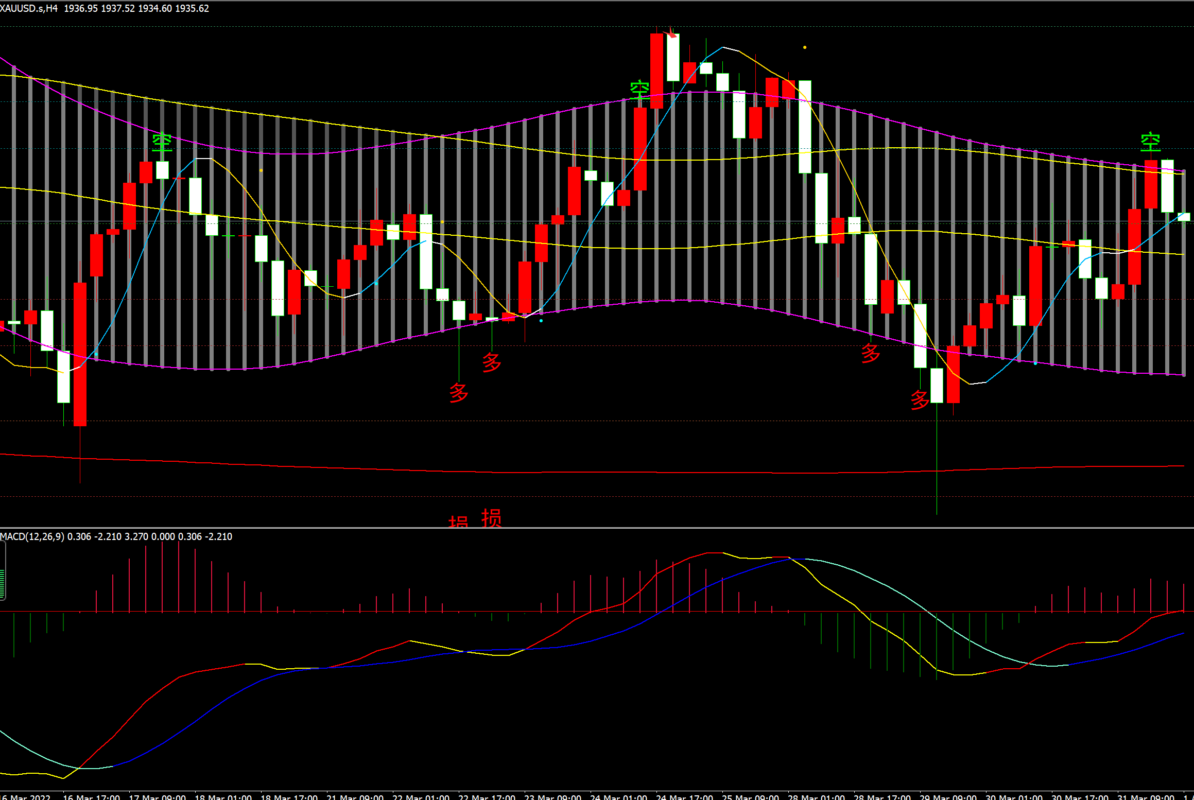1194x800 pixels.
Task: Click the 24 Mar 17:00 time axis label
Action: 684,796
